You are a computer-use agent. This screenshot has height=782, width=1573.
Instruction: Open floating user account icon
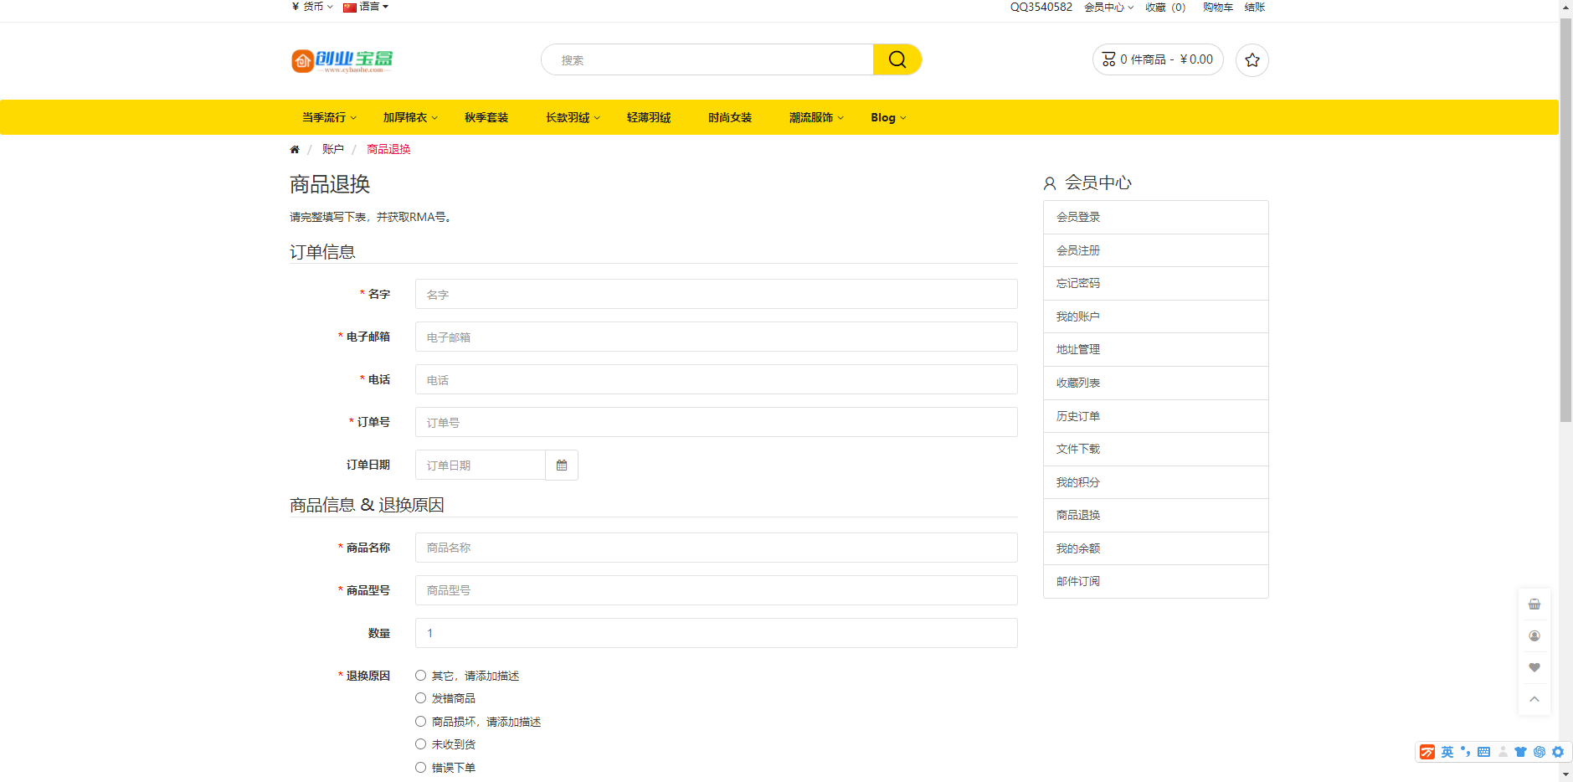point(1534,635)
